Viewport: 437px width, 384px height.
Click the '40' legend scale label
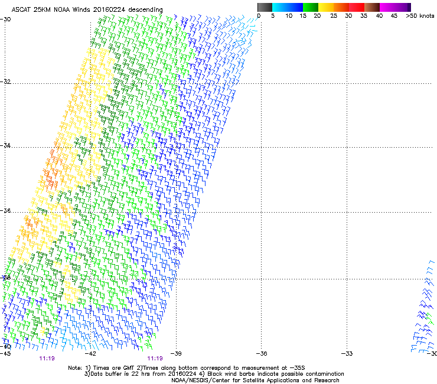(x=379, y=16)
